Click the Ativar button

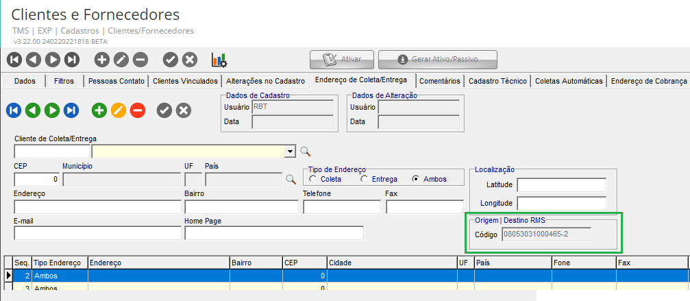(342, 60)
